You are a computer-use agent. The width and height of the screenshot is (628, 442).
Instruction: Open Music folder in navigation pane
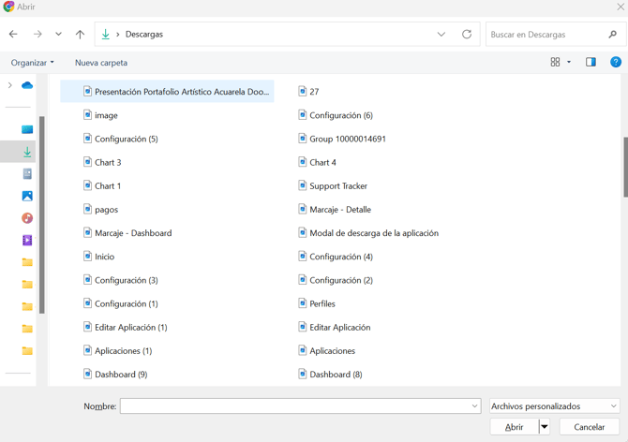(x=27, y=218)
